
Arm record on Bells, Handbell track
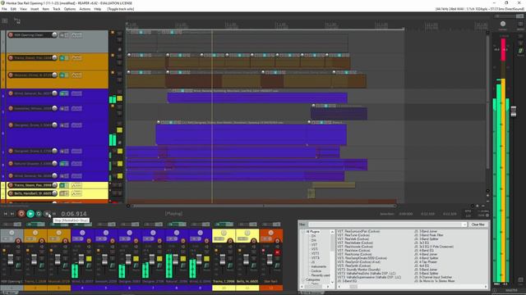click(x=11, y=193)
